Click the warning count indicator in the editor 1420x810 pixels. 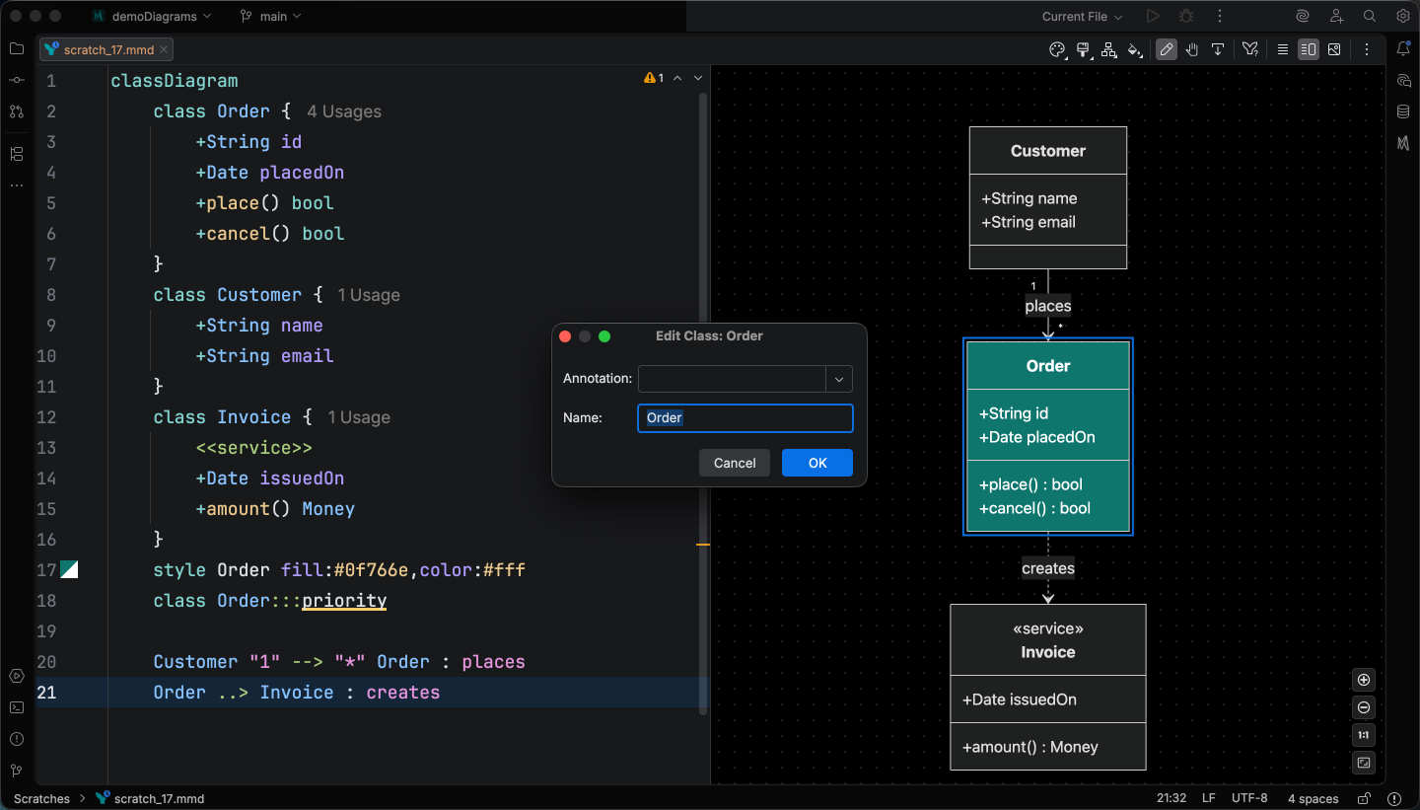click(x=654, y=78)
